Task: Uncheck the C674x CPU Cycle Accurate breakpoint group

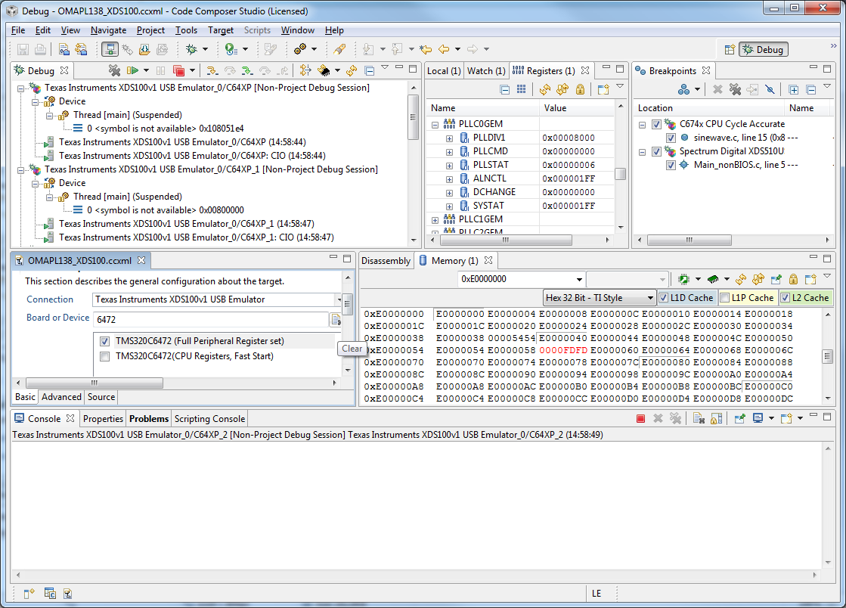Action: (657, 124)
